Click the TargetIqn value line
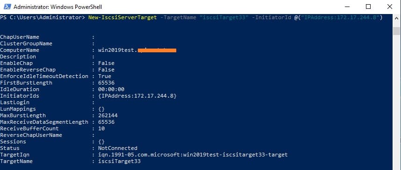This screenshot has height=170, width=401. point(193,155)
